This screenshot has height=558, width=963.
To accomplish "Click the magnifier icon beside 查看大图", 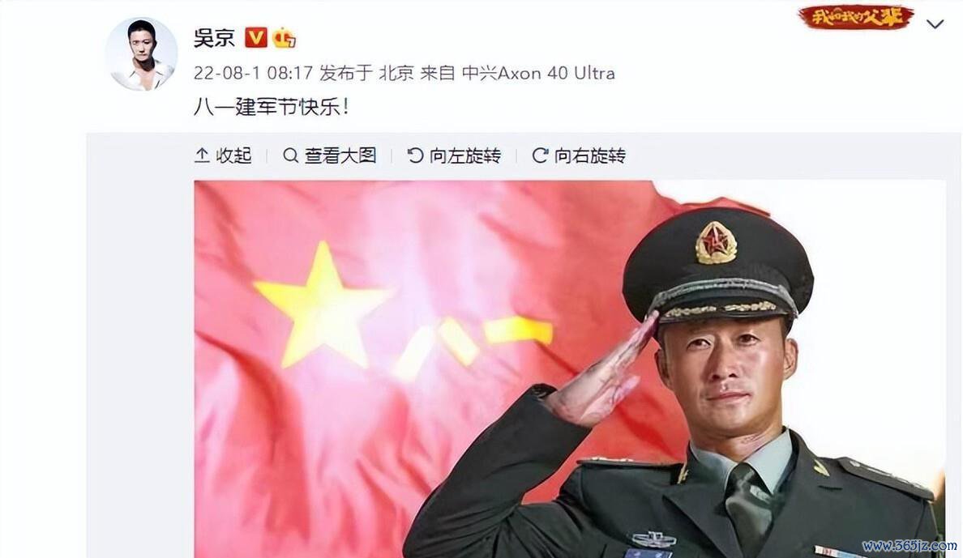I will click(x=290, y=155).
